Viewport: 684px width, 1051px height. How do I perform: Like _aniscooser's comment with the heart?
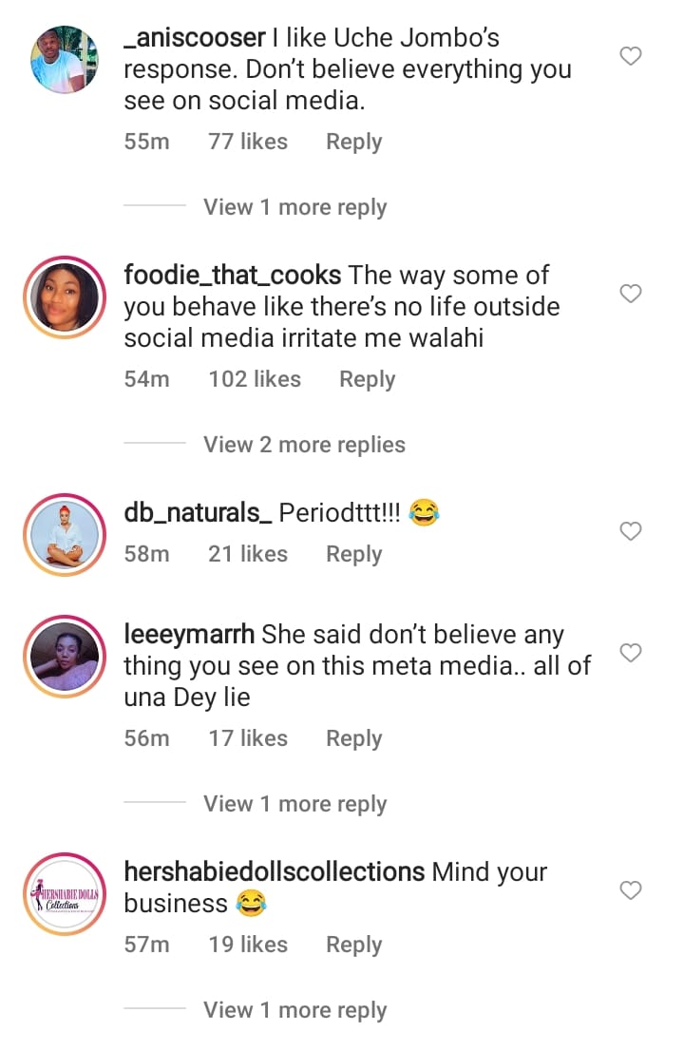coord(631,57)
